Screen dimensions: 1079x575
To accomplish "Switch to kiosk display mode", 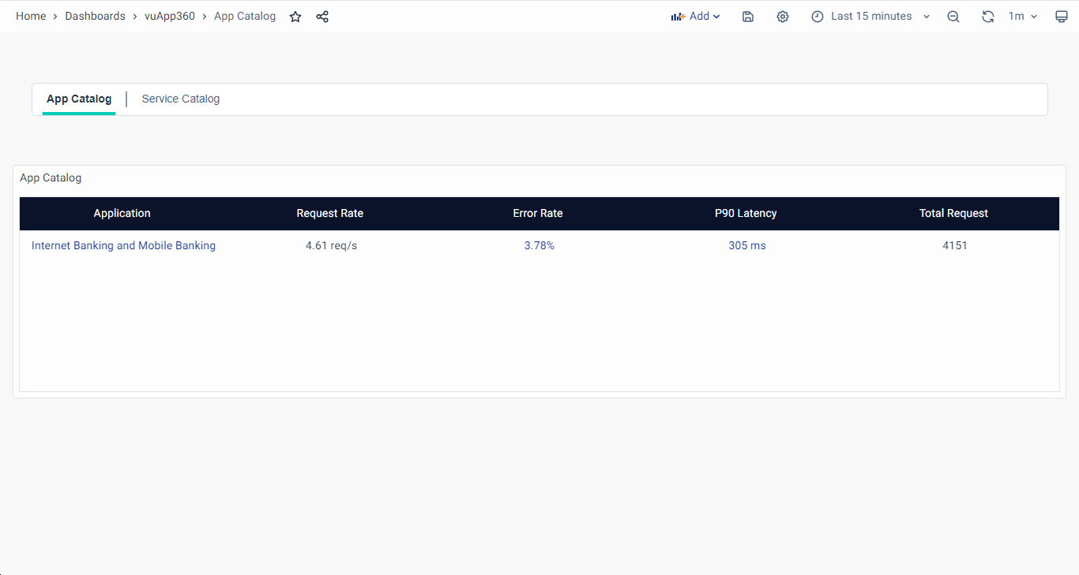I will 1062,17.
